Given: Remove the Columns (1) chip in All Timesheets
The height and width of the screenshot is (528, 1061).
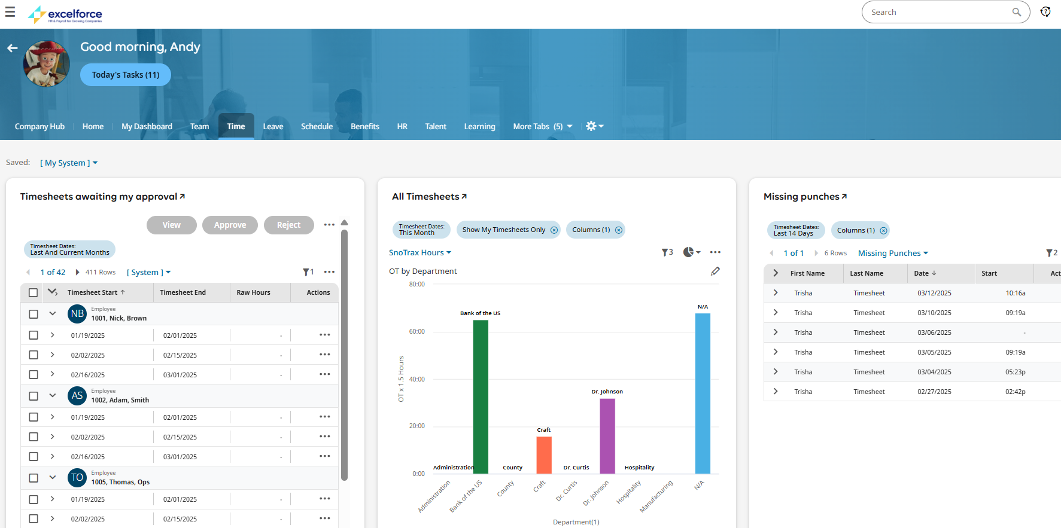Looking at the screenshot, I should pos(619,230).
